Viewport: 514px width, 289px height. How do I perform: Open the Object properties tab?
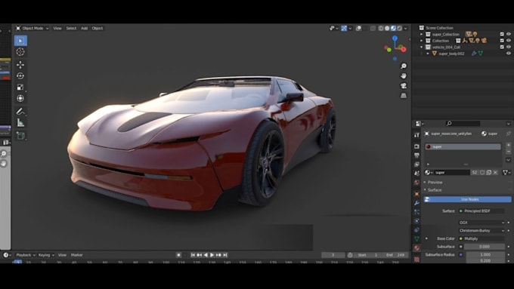tap(416, 194)
